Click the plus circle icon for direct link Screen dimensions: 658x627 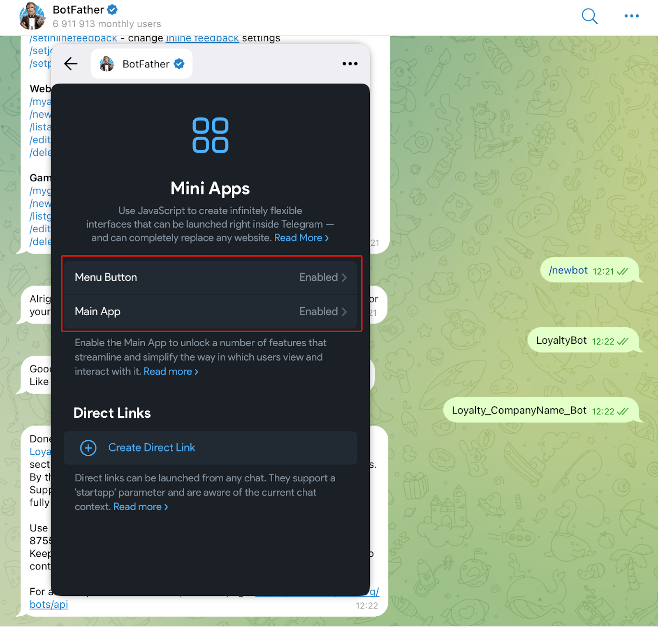pyautogui.click(x=88, y=448)
